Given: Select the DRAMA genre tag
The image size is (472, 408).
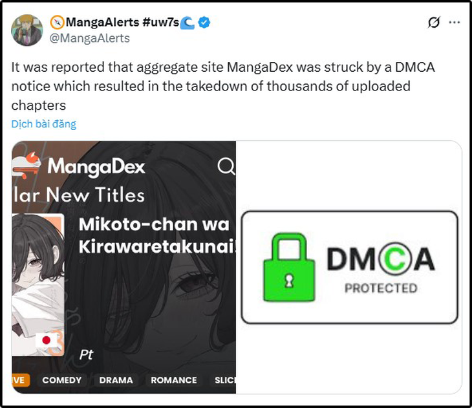Looking at the screenshot, I should [116, 380].
